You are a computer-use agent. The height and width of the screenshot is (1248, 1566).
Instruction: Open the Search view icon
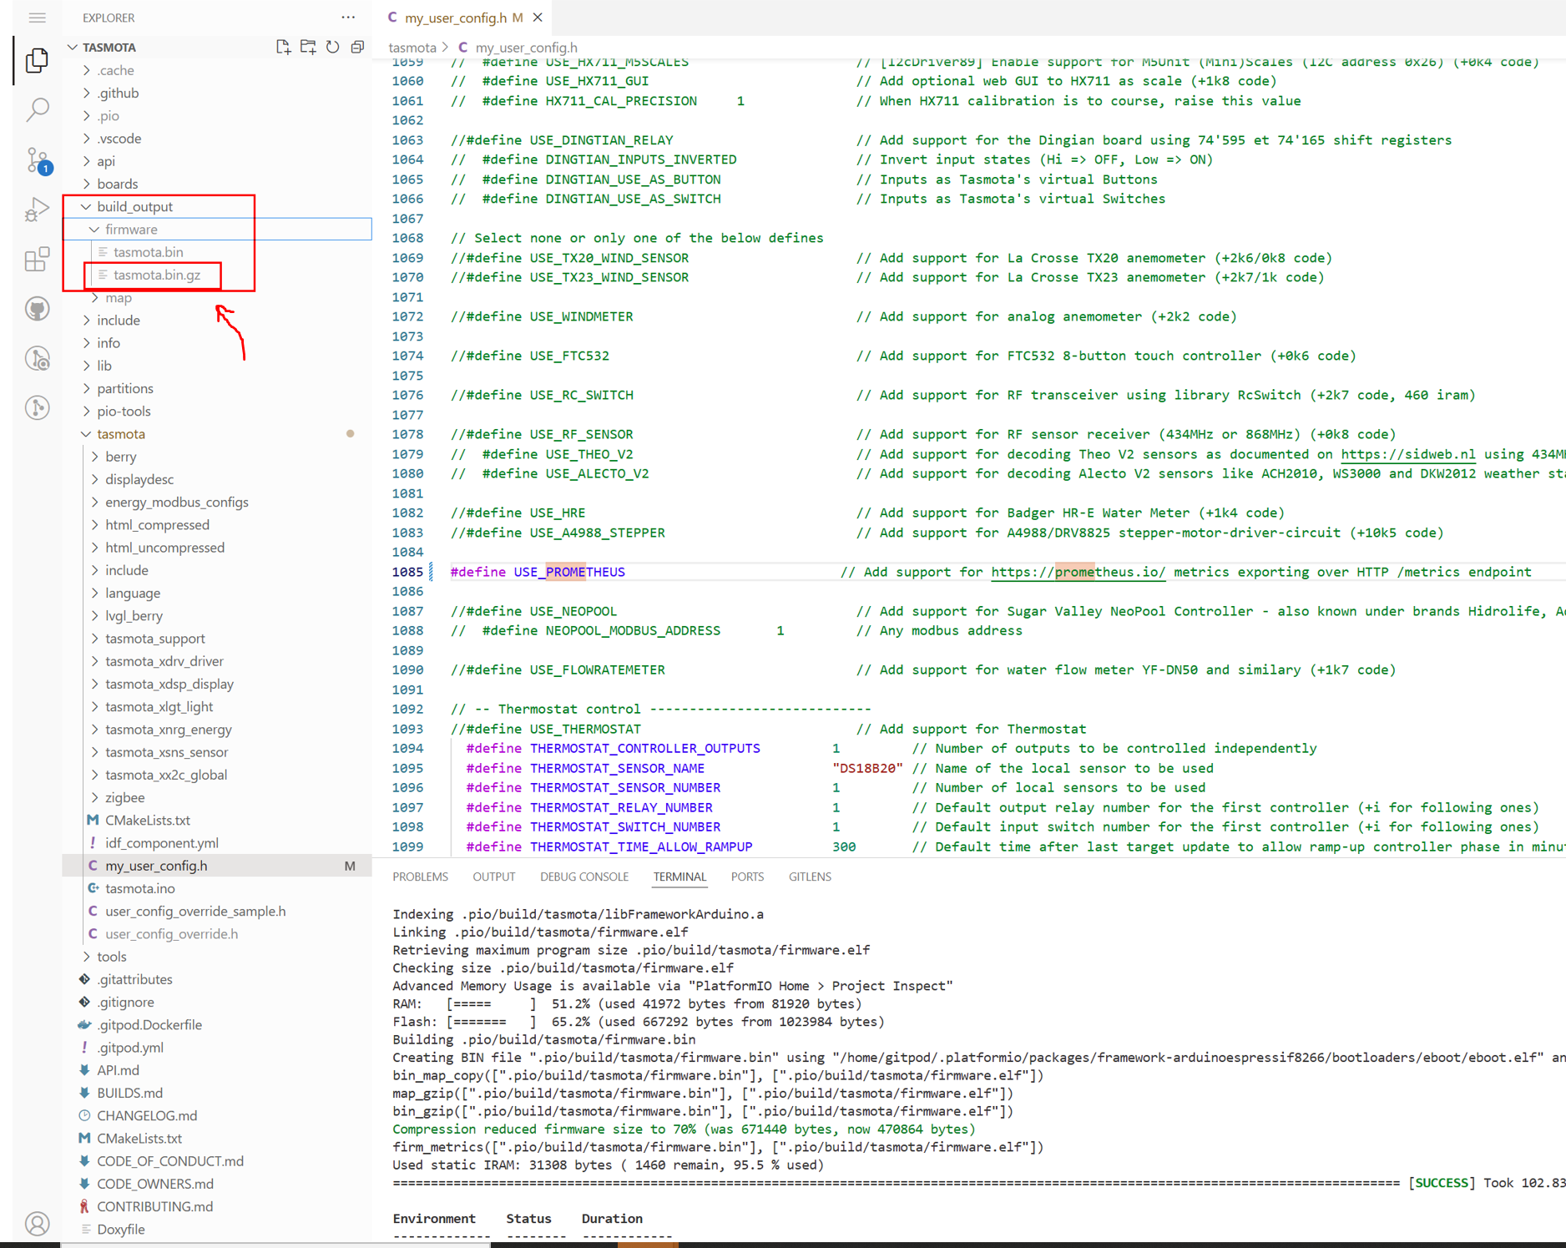[x=37, y=109]
